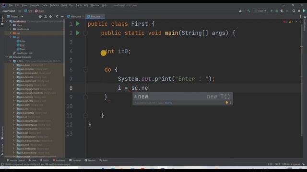
Task: Run with Coverage from the top toolbar
Action: pyautogui.click(x=282, y=11)
